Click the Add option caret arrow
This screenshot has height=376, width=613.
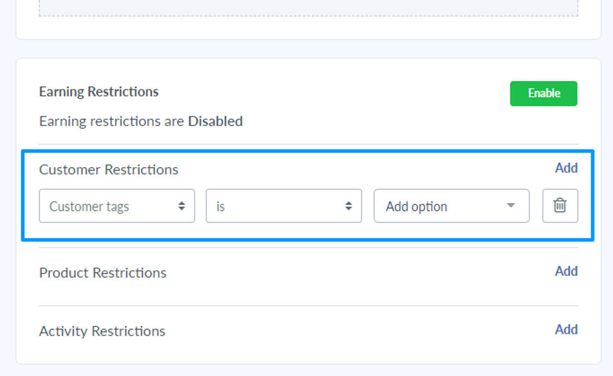click(x=511, y=206)
